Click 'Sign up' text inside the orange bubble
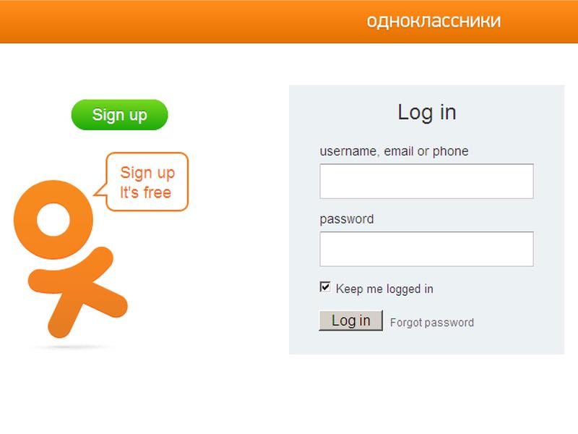578x434 pixels. [x=147, y=173]
